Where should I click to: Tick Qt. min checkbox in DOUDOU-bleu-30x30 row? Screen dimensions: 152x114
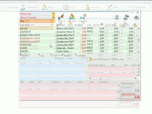coord(106,38)
